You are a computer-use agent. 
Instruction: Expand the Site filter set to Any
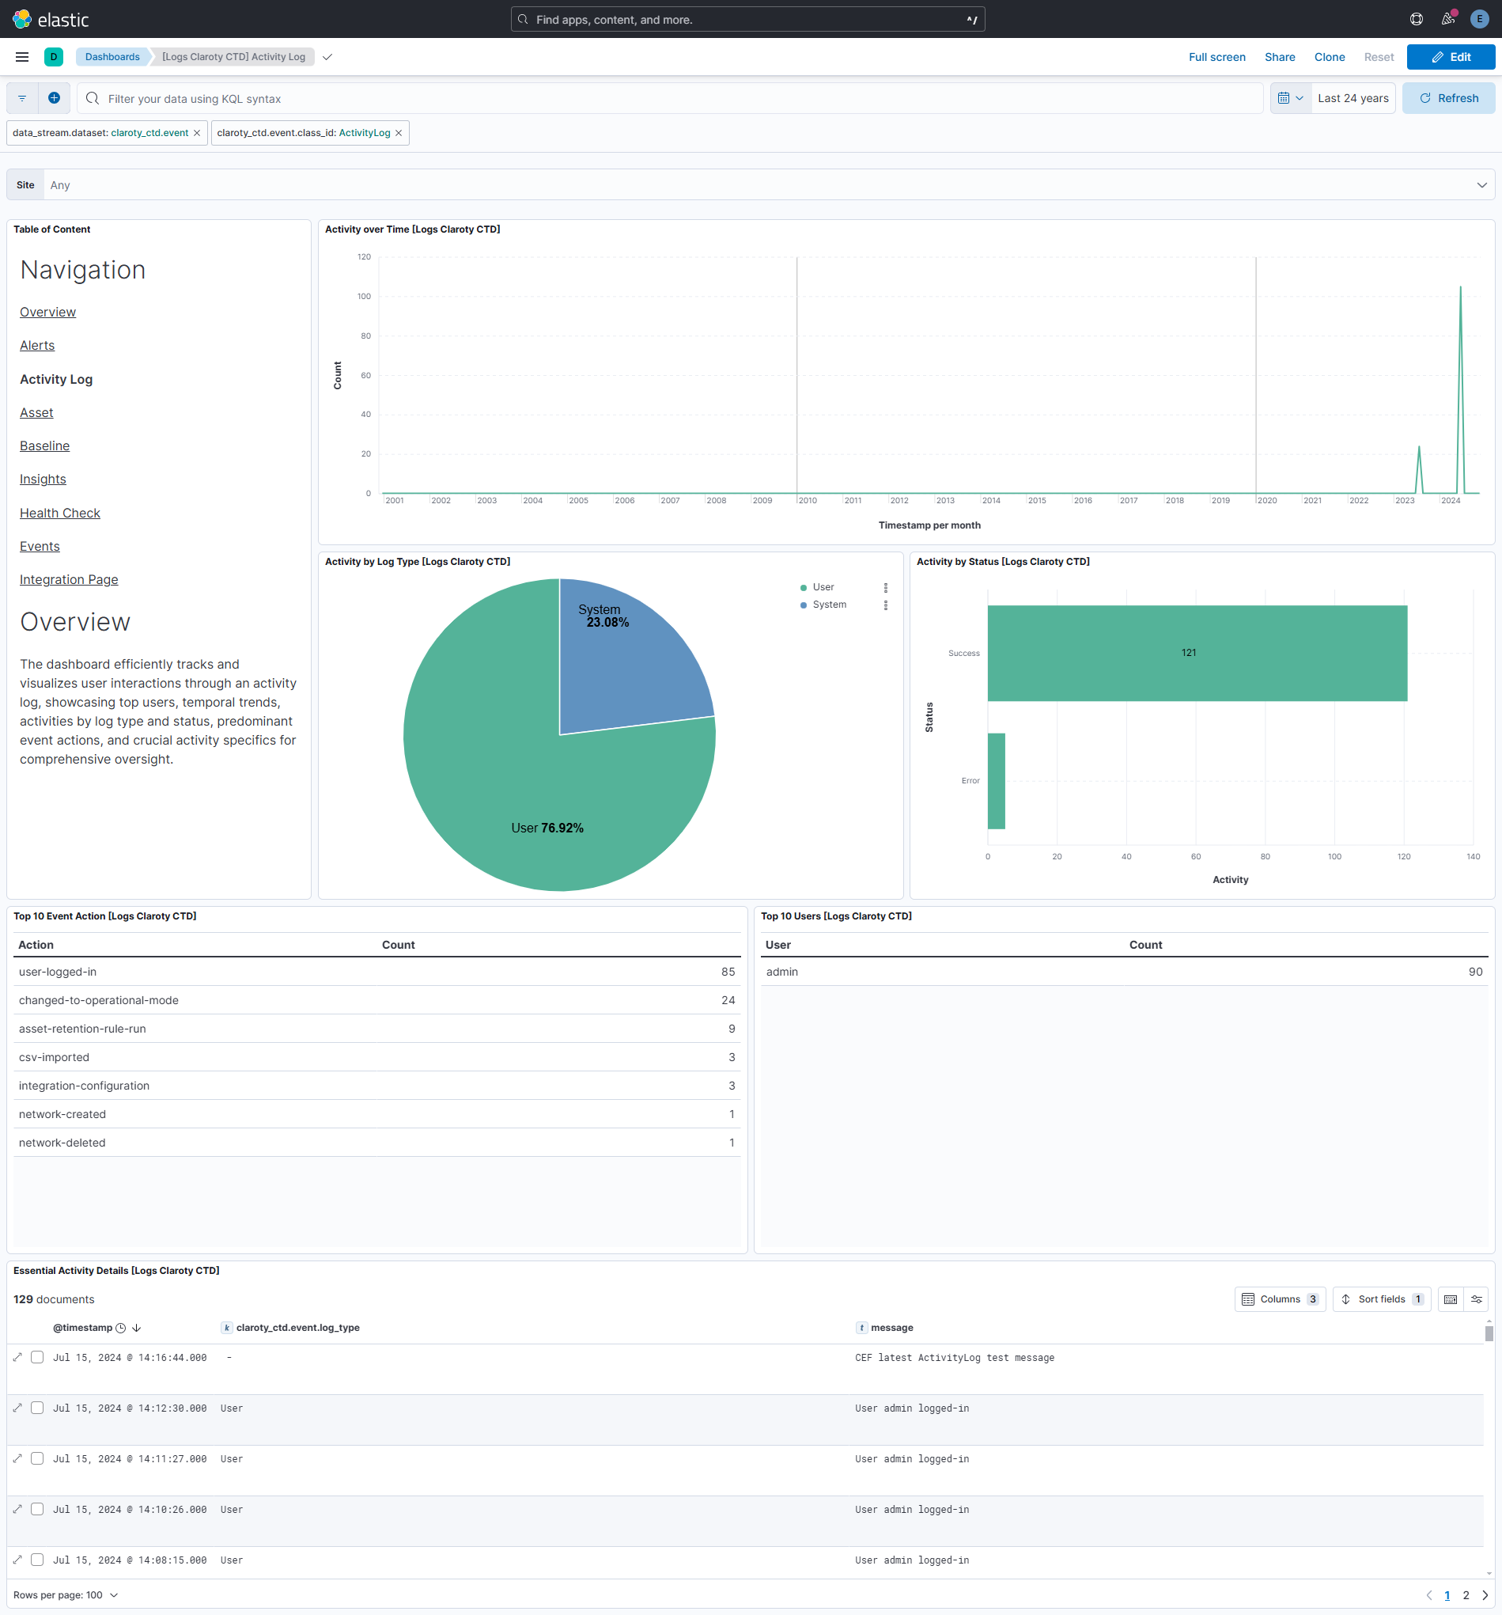tap(1480, 184)
